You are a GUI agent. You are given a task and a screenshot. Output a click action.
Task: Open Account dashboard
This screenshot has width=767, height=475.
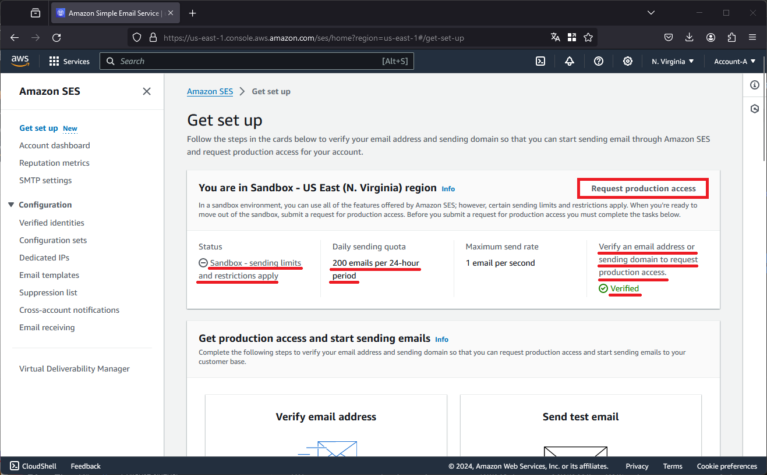55,145
